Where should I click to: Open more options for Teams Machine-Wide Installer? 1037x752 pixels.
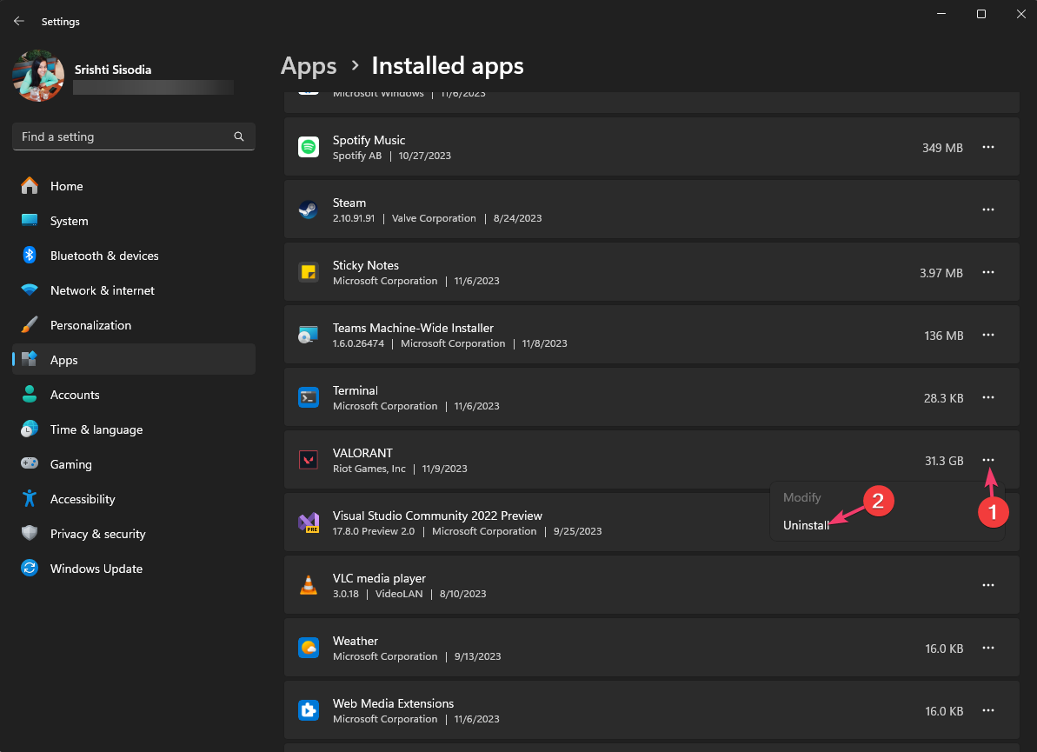(x=988, y=335)
